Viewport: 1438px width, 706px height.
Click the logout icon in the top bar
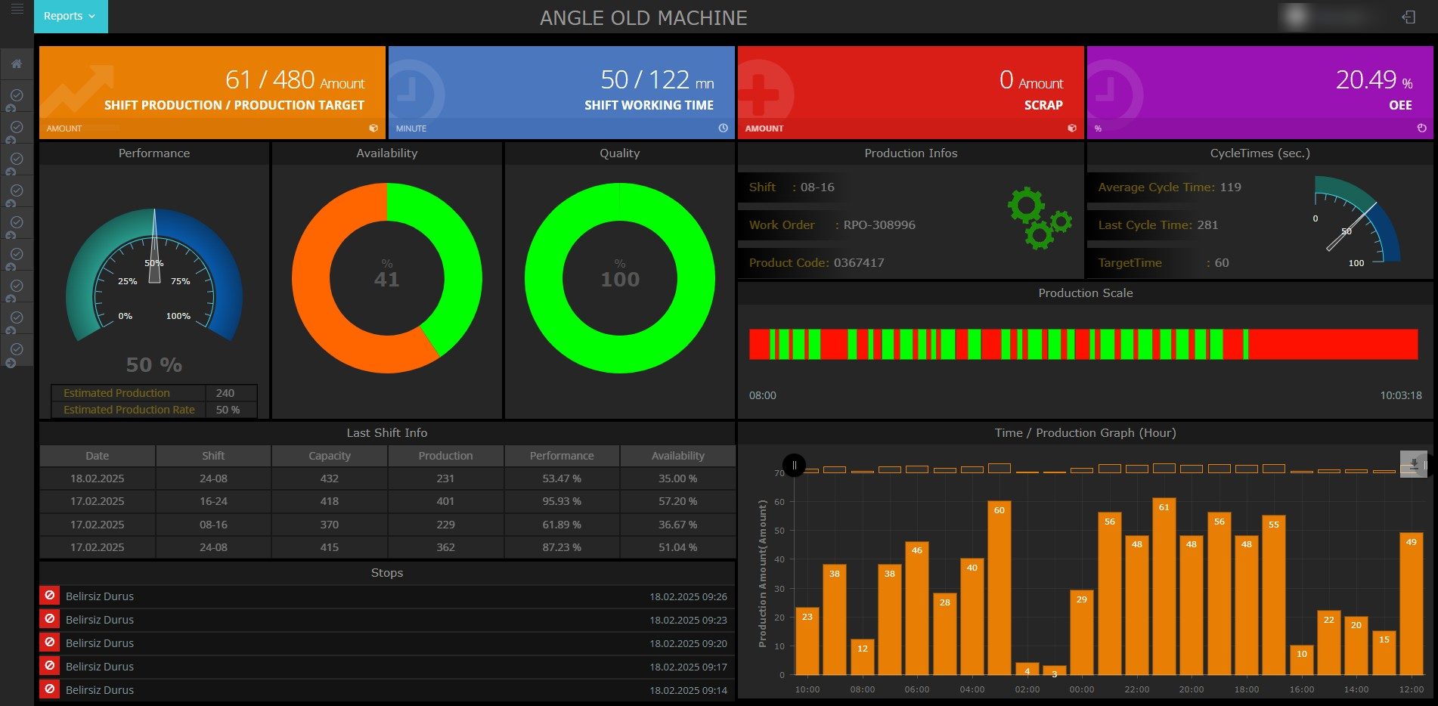click(x=1409, y=17)
